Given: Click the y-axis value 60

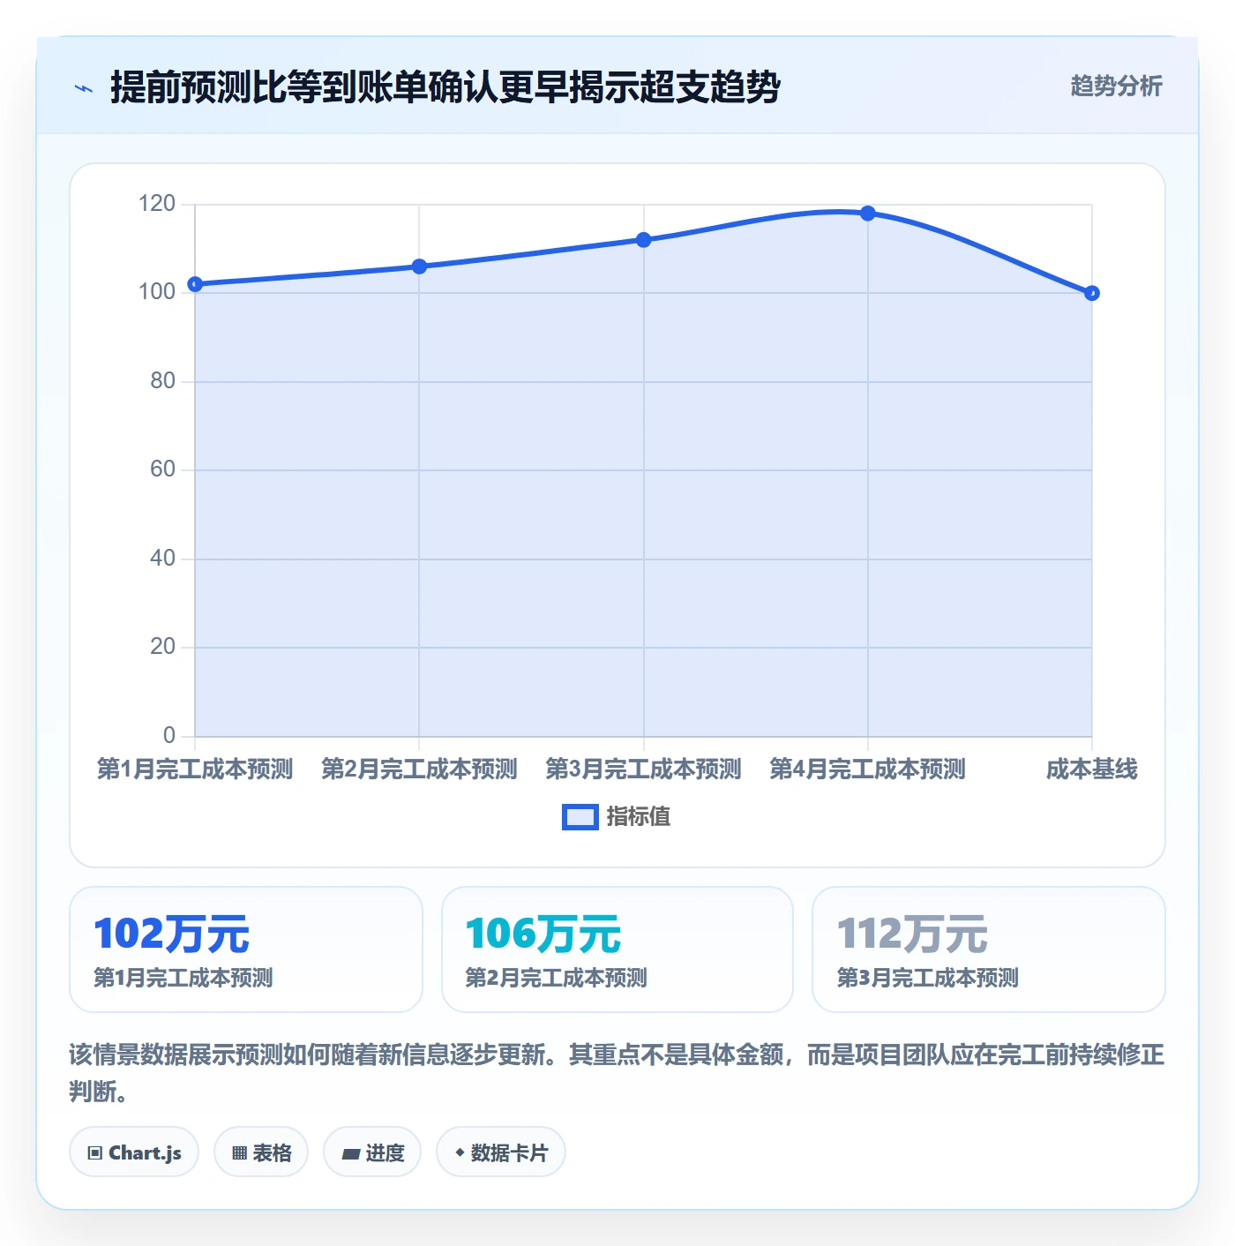Looking at the screenshot, I should click(x=163, y=469).
